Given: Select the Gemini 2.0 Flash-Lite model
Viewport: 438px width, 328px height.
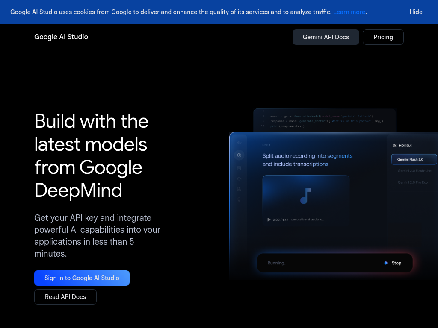Looking at the screenshot, I should (414, 171).
